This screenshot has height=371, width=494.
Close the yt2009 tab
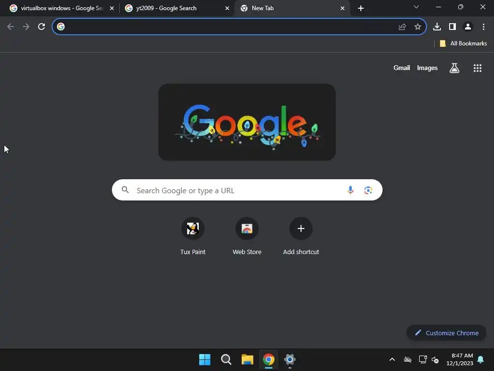click(x=227, y=8)
